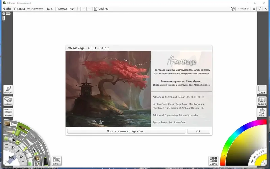Open the Вид menu
Image resolution: width=270 pixels, height=169 pixels.
pyautogui.click(x=50, y=9)
